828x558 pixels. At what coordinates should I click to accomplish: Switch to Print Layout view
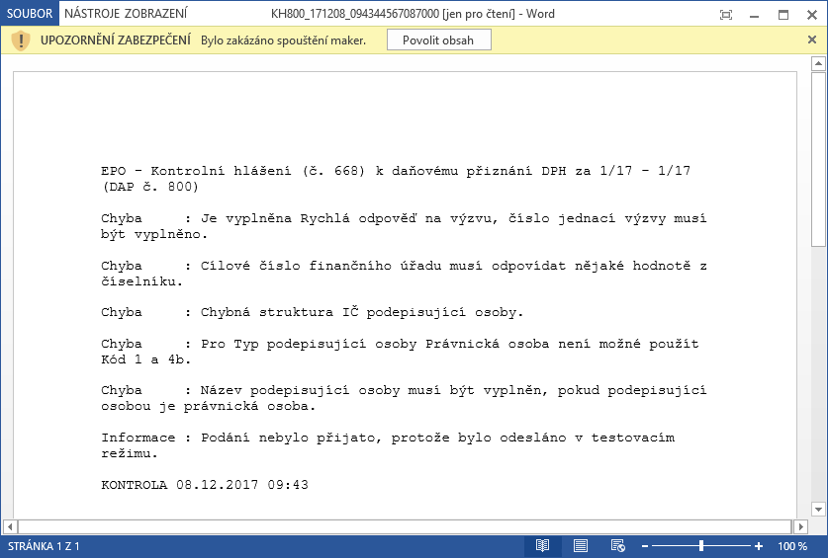tap(581, 546)
